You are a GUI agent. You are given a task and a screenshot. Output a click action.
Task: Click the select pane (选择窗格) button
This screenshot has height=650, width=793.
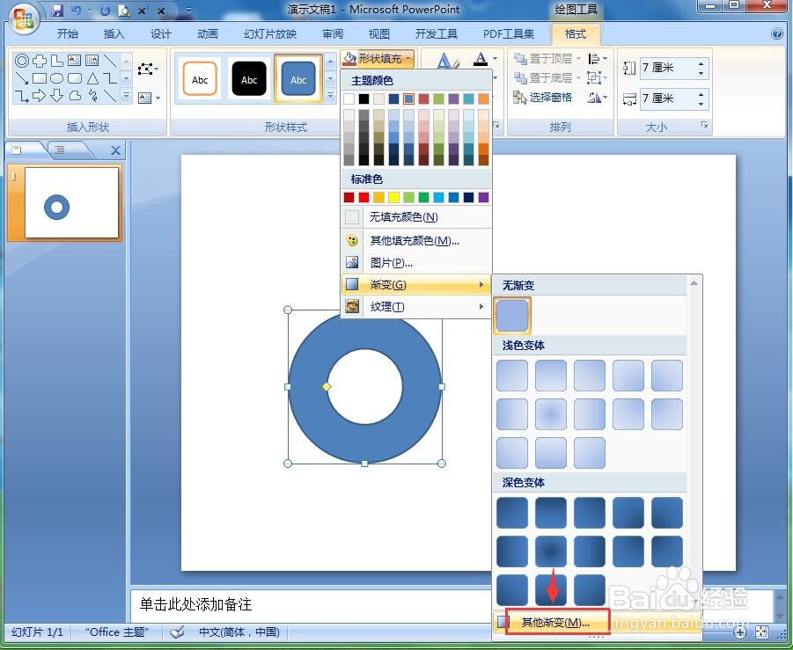[542, 97]
